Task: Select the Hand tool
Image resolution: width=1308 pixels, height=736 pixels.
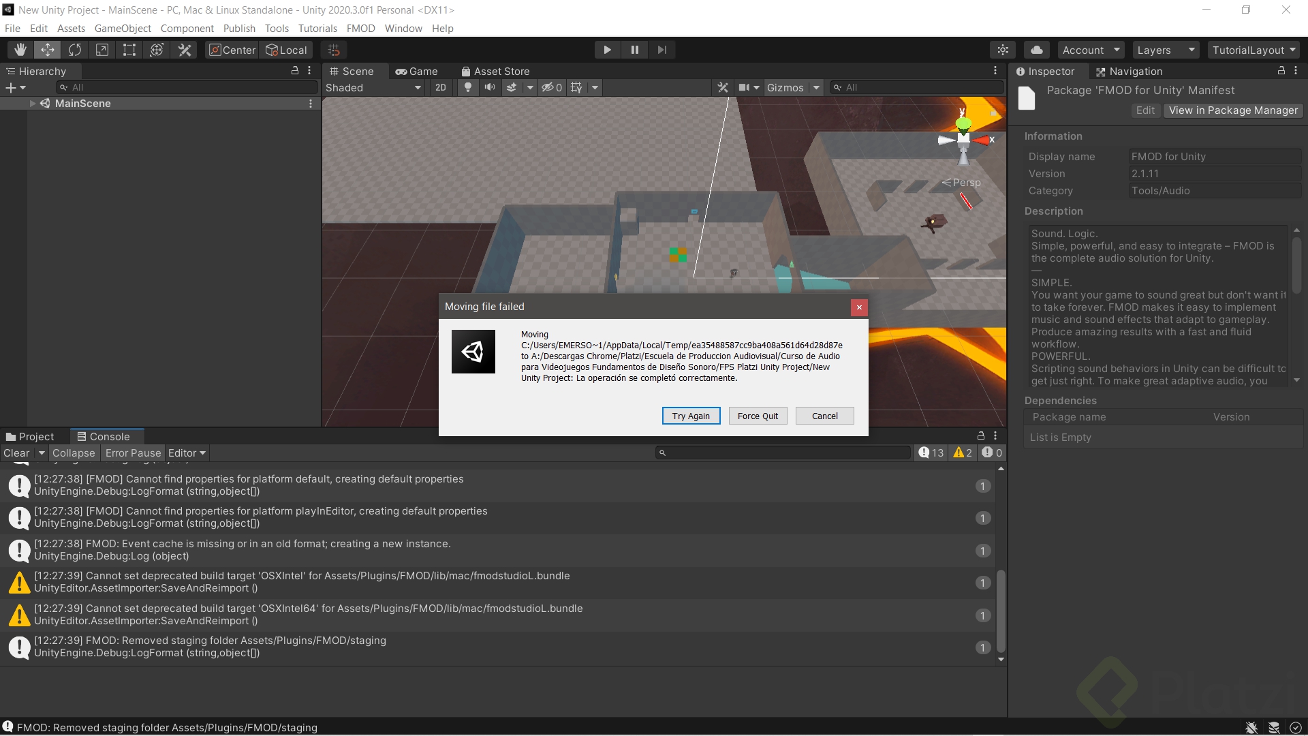Action: (20, 50)
